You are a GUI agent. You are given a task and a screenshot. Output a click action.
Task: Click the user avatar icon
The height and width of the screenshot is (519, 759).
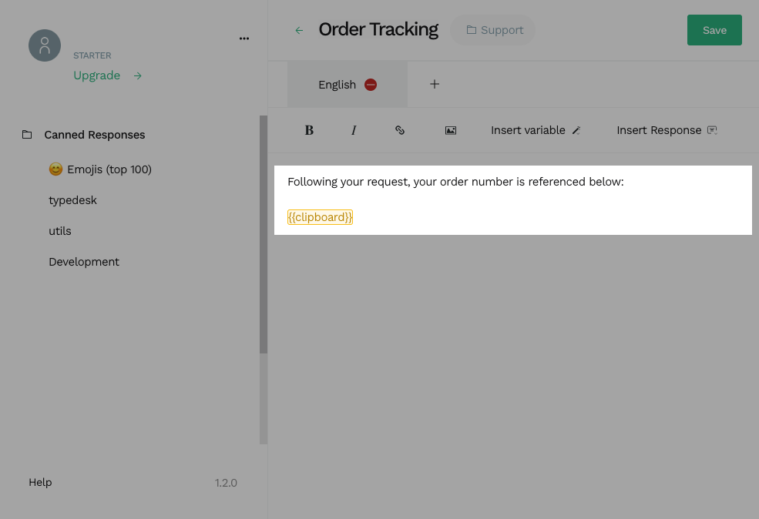tap(45, 45)
